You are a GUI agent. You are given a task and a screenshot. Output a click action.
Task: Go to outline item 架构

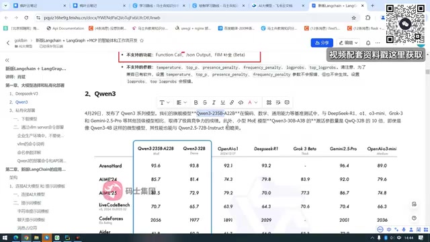(13, 177)
